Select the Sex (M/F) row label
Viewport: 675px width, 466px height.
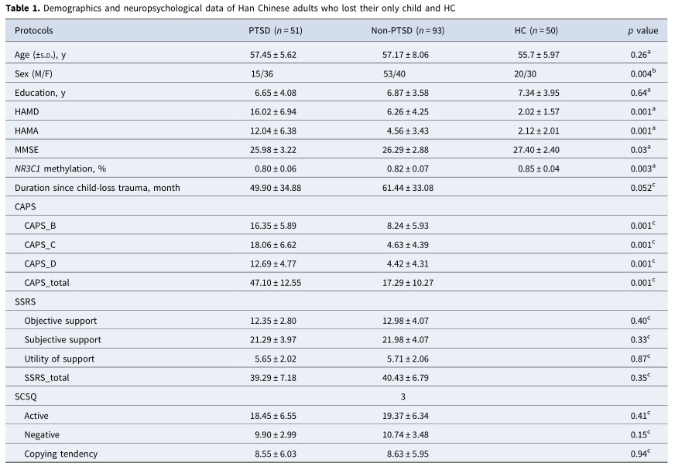point(38,74)
